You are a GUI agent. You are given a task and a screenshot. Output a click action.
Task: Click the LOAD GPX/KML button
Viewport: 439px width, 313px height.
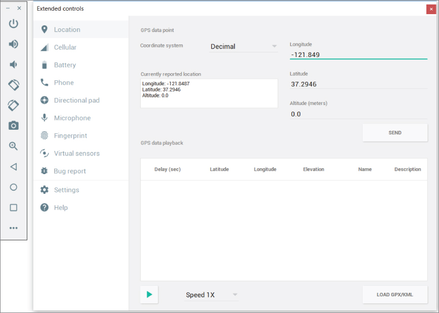394,295
